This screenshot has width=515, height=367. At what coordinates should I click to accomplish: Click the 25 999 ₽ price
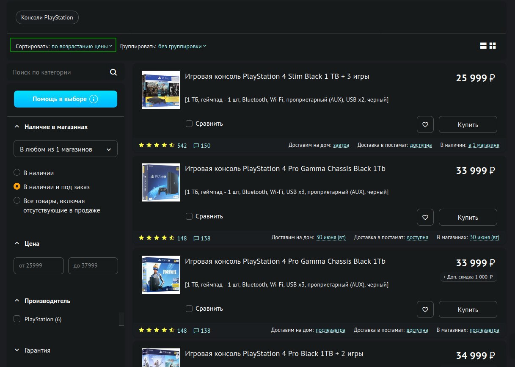pos(476,78)
